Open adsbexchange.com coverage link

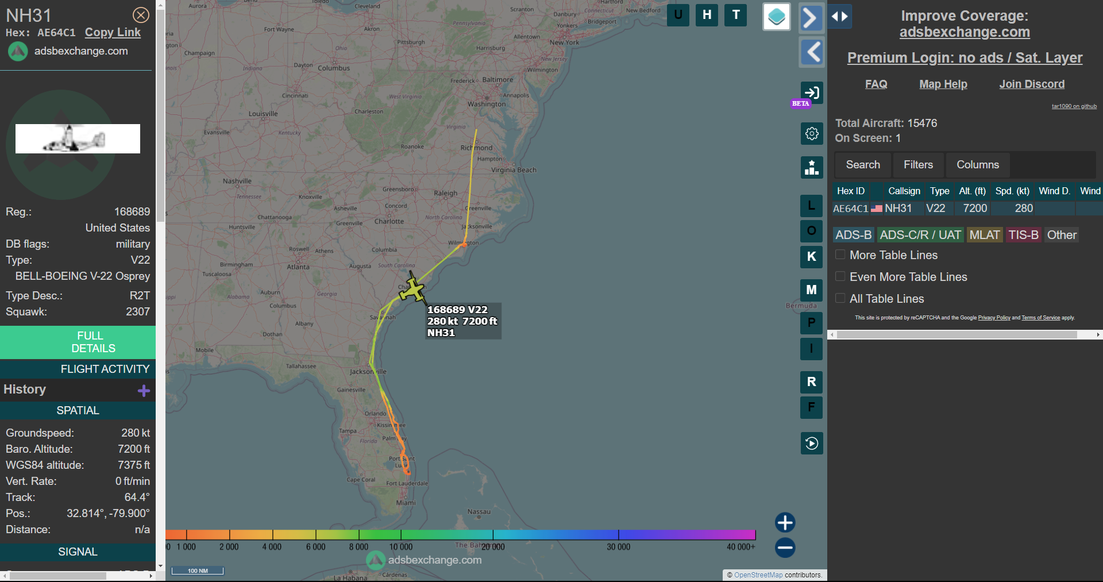(965, 32)
